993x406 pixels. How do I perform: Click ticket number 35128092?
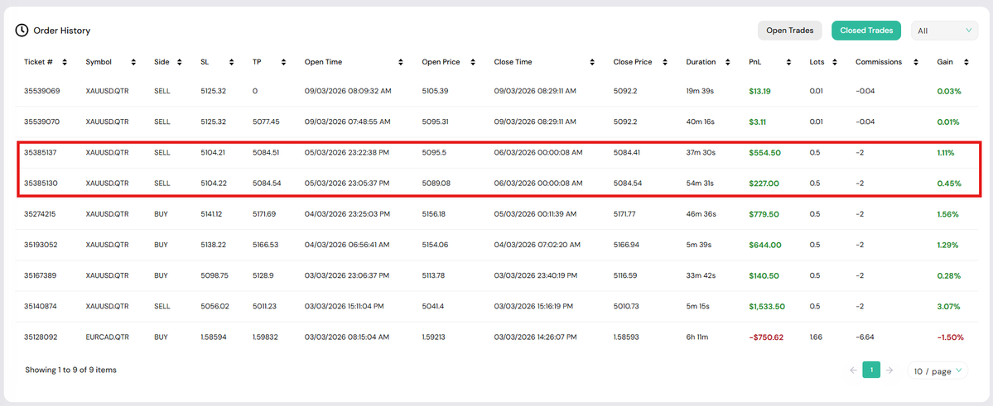pos(41,337)
